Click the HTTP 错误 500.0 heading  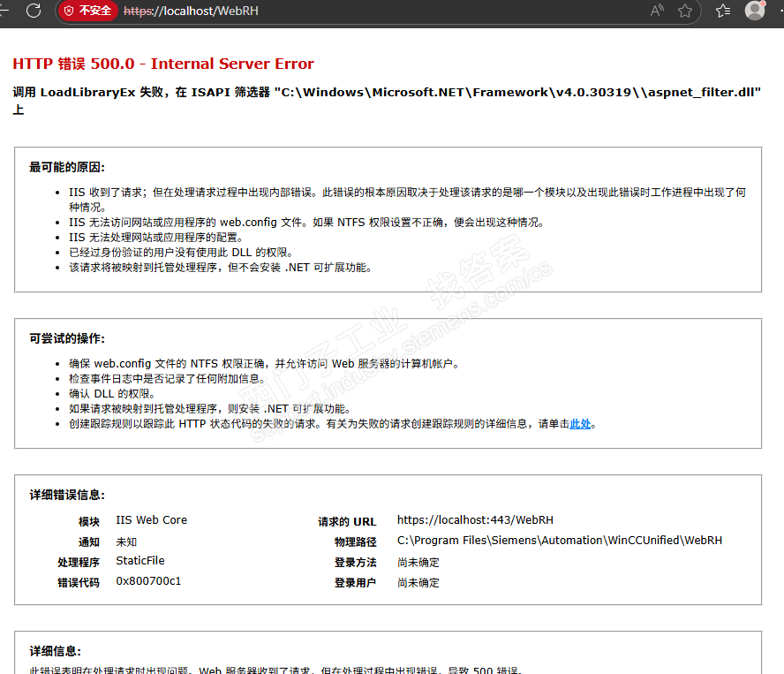click(163, 64)
